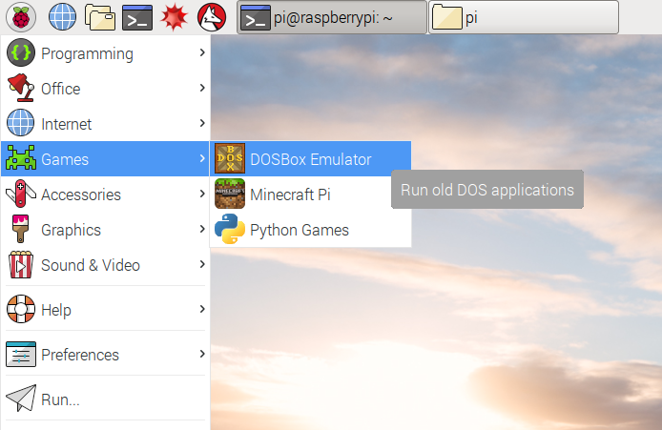The height and width of the screenshot is (430, 662).
Task: Click the Preferences sliders icon
Action: tap(21, 354)
